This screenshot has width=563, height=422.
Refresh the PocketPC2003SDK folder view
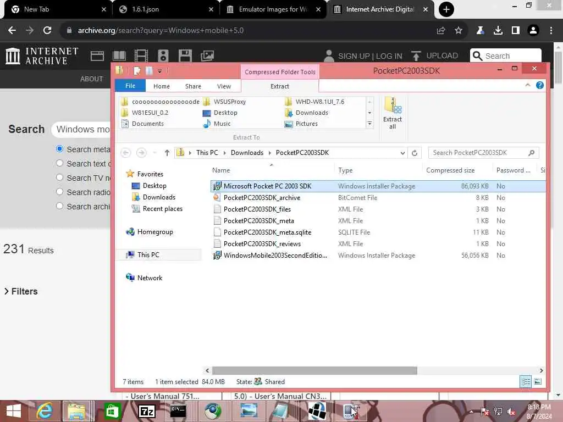(415, 153)
